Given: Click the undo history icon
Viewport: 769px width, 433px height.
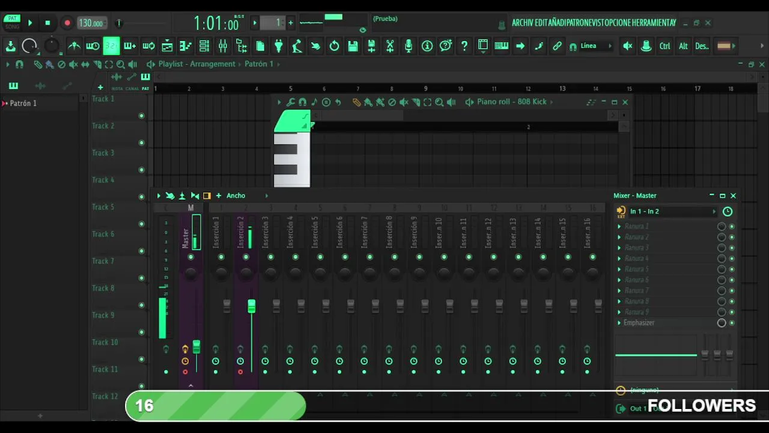Looking at the screenshot, I should (334, 46).
